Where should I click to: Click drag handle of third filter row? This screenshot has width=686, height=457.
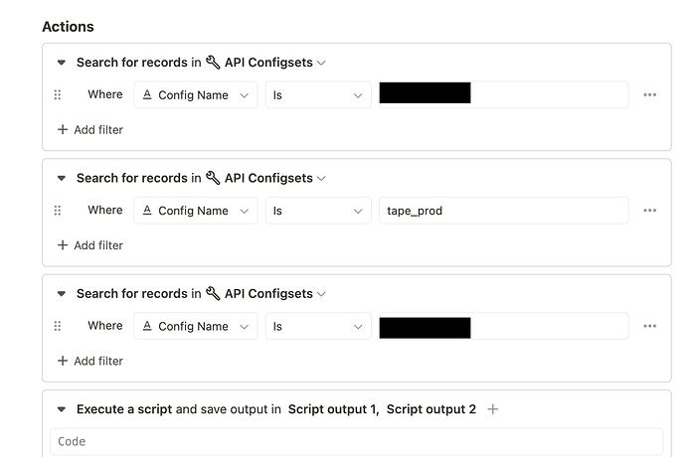[58, 326]
